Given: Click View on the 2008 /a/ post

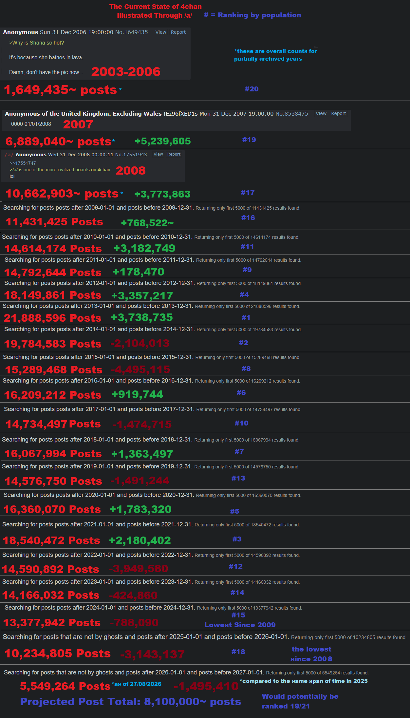Looking at the screenshot, I should (158, 154).
